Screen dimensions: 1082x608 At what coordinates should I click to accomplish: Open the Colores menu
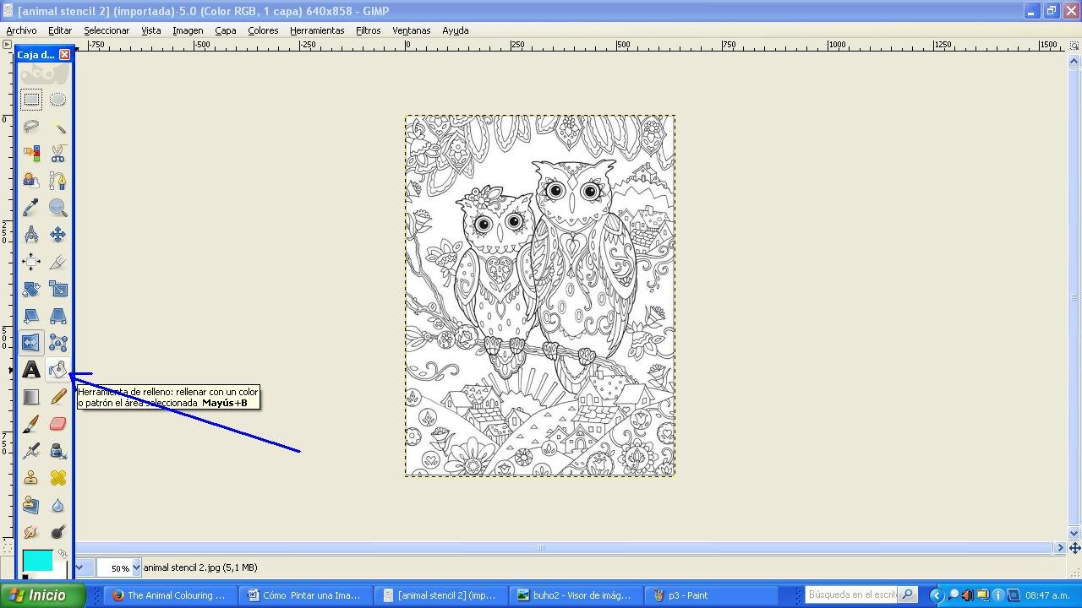click(263, 30)
